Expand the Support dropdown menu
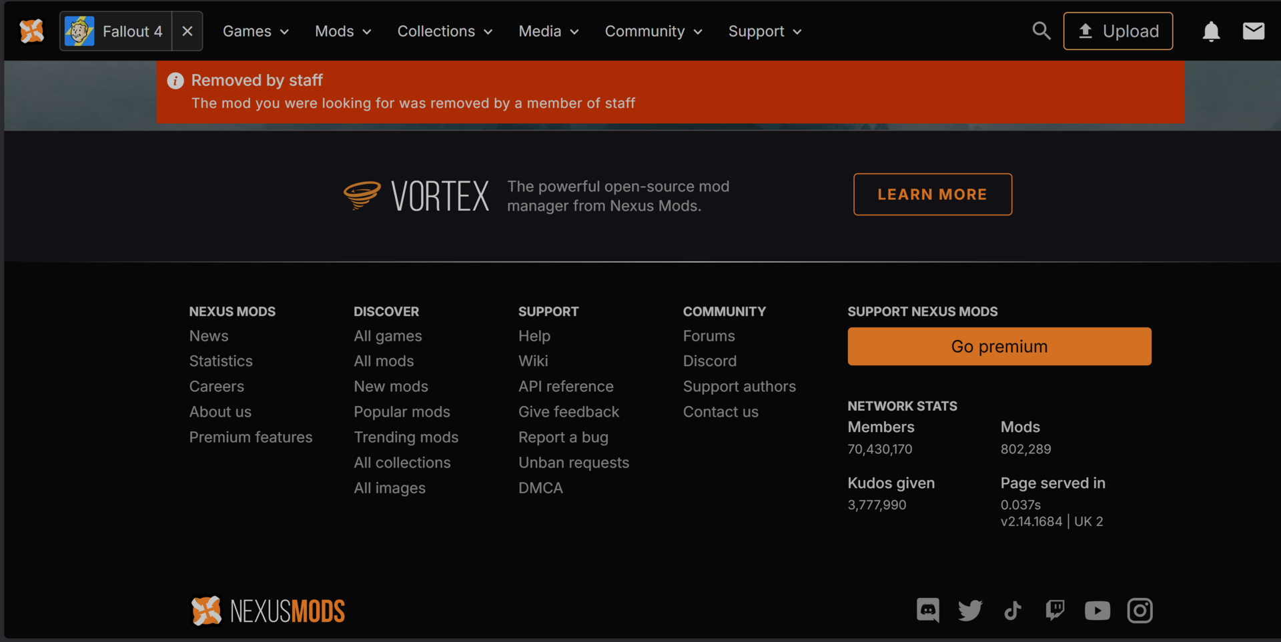Screen dimensions: 1281x642 coord(765,31)
